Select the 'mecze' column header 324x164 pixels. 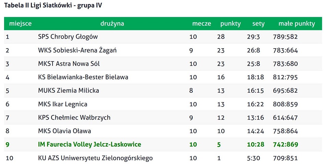pos(202,24)
